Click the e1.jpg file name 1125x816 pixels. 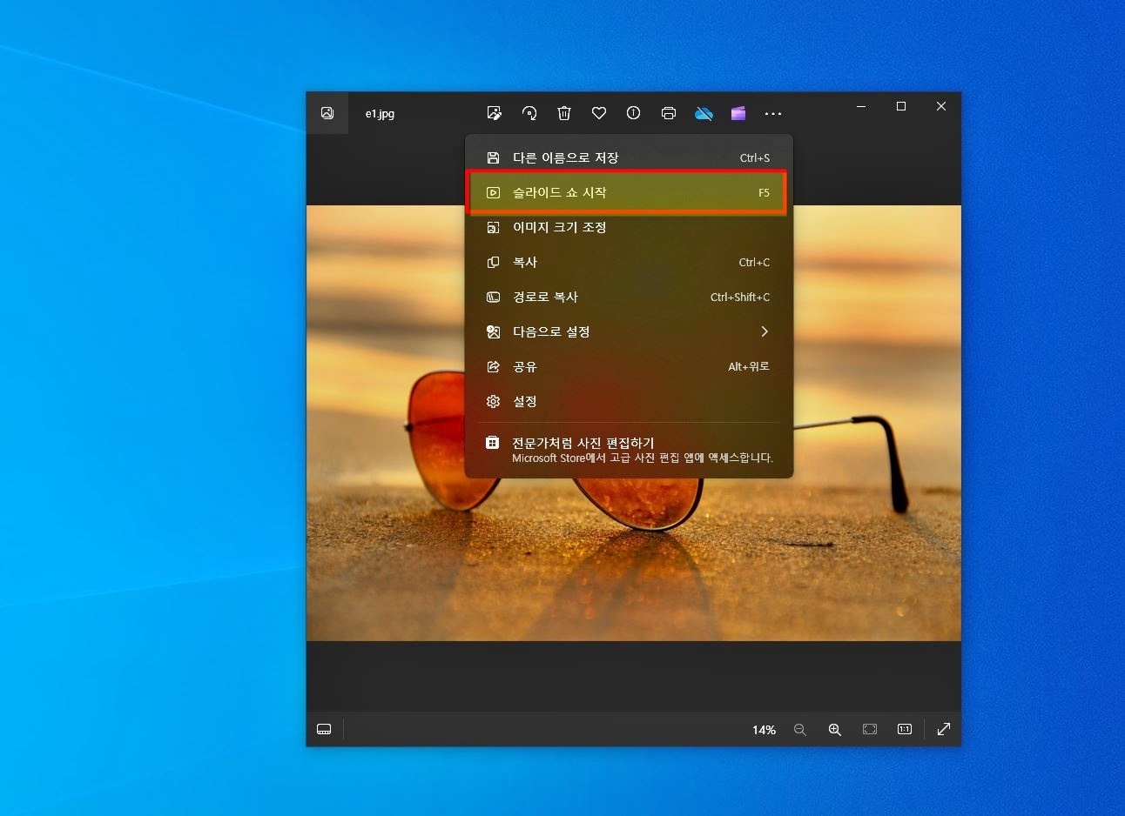coord(380,113)
